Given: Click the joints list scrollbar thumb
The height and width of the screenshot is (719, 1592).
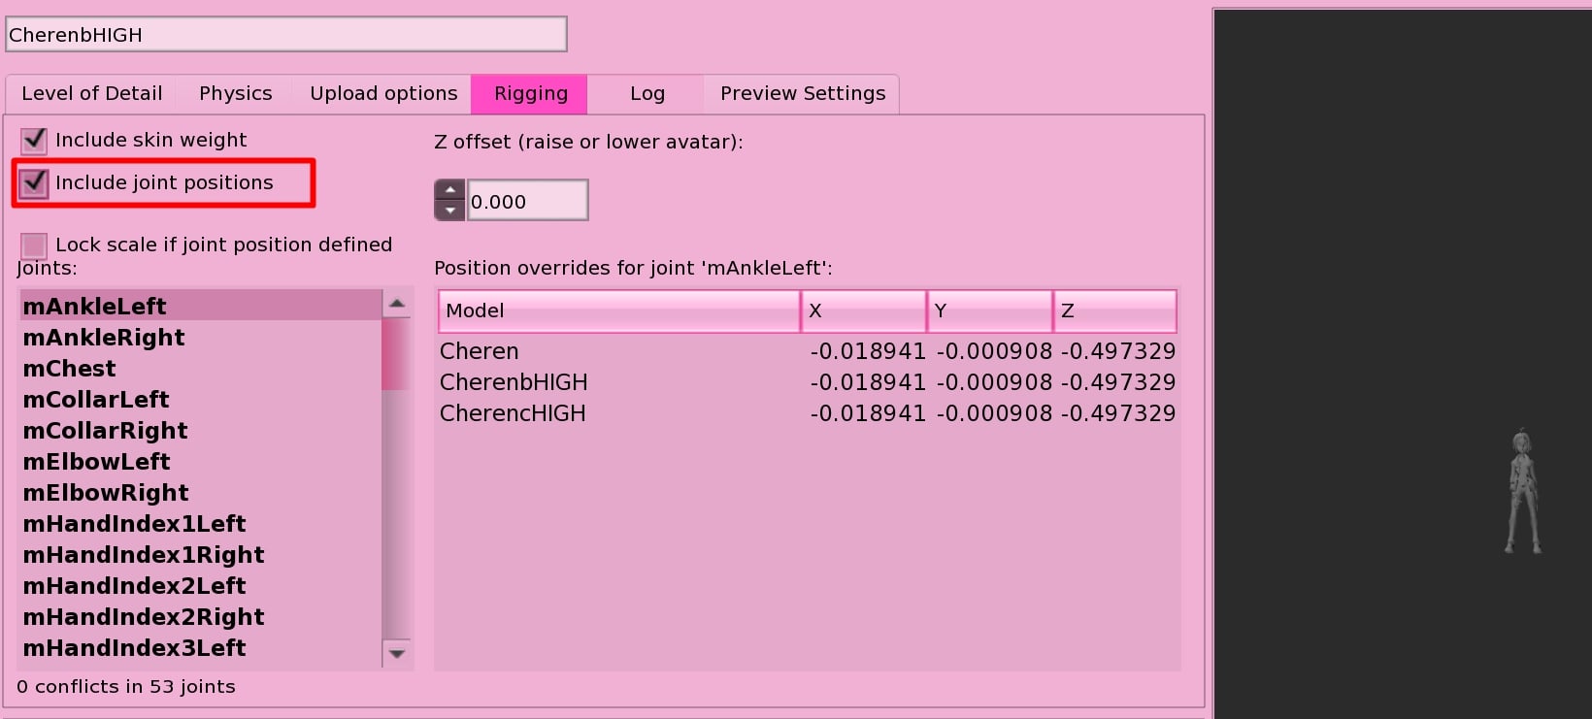Looking at the screenshot, I should [396, 354].
